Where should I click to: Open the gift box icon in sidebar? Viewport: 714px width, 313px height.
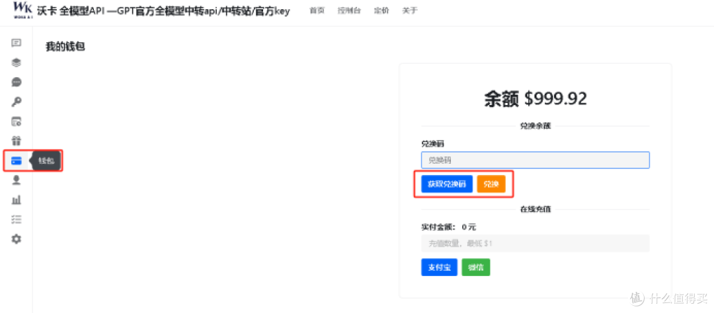[x=17, y=141]
